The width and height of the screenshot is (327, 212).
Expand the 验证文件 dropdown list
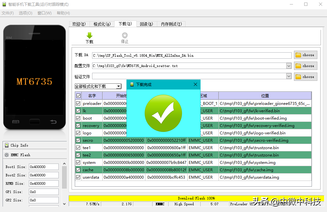288,76
